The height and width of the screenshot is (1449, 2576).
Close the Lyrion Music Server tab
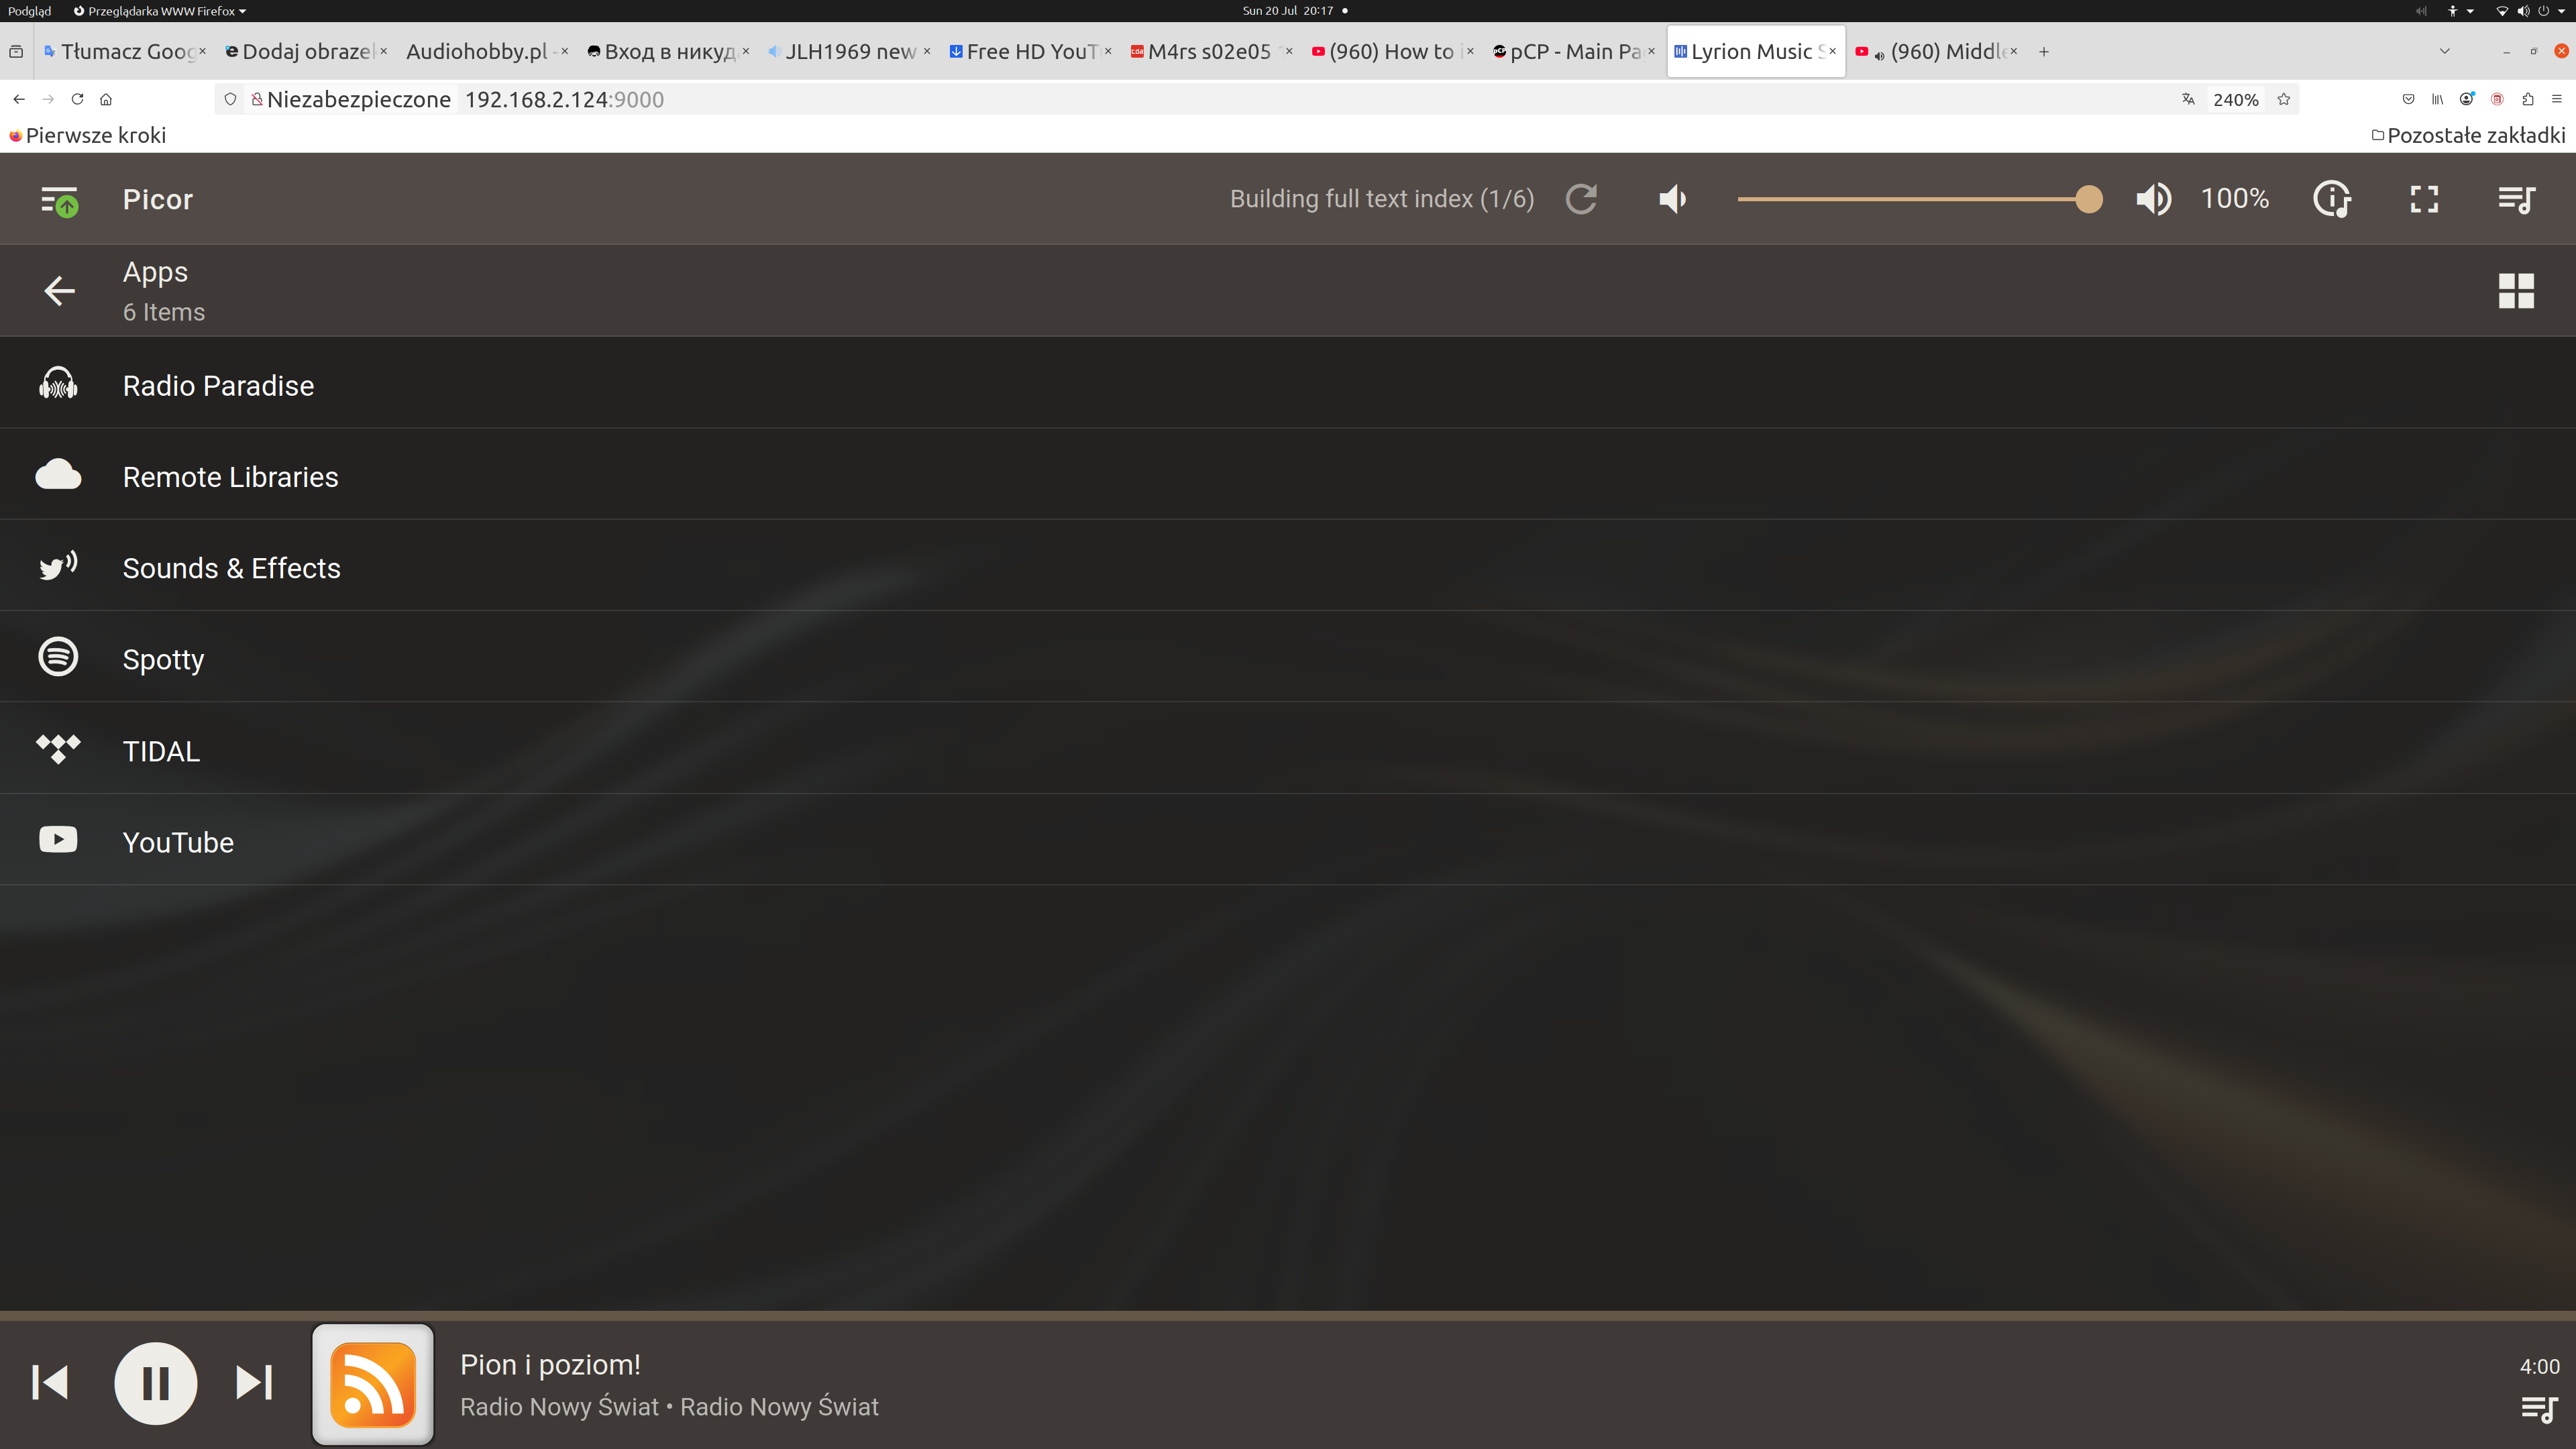click(1832, 51)
